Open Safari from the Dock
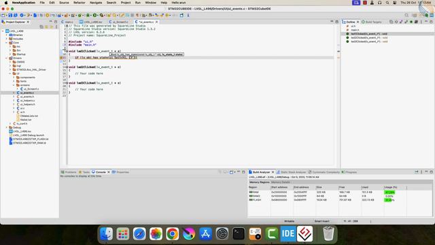 point(139,233)
